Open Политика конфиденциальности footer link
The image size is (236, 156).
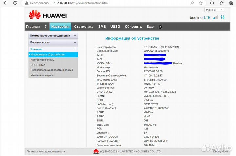tap(46, 152)
